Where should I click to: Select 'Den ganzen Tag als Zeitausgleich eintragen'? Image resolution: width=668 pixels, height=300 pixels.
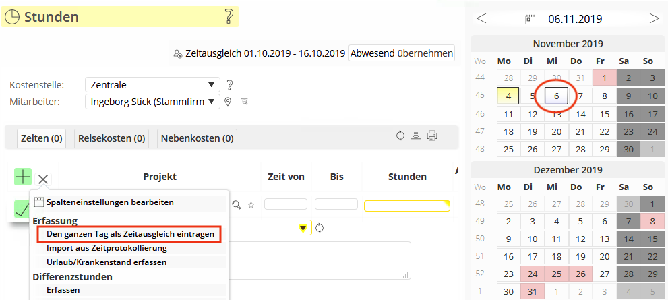click(130, 234)
